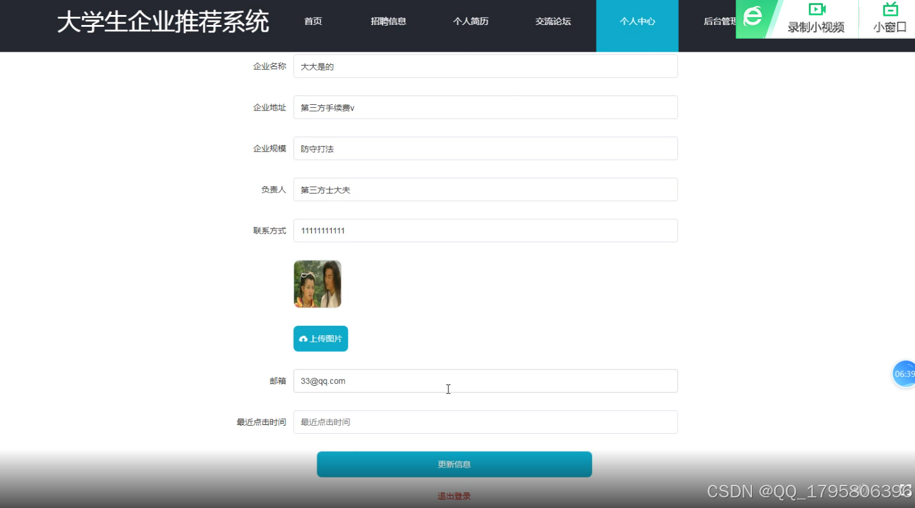
Task: Click the cloud icon on 上传图片 button
Action: (x=304, y=338)
